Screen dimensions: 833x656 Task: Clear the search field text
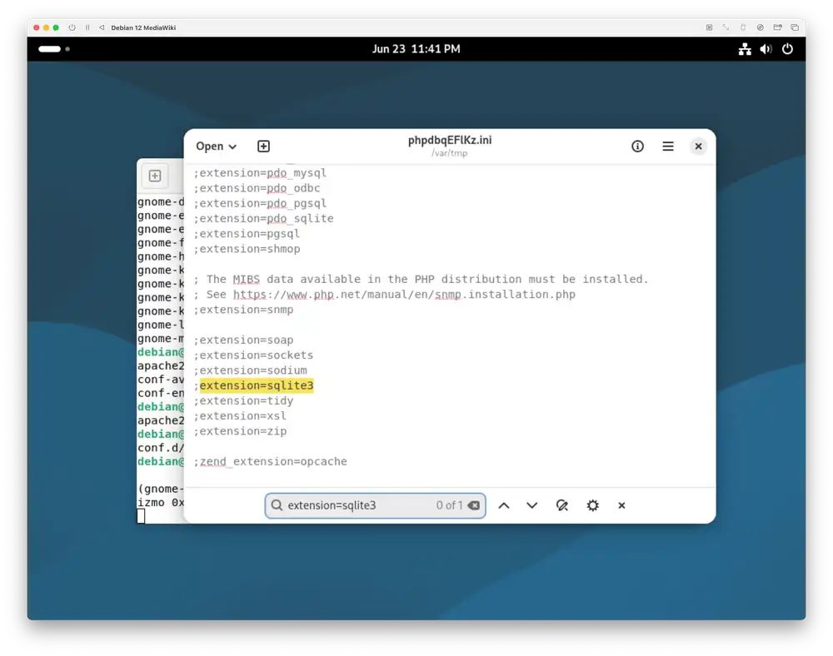click(x=474, y=505)
